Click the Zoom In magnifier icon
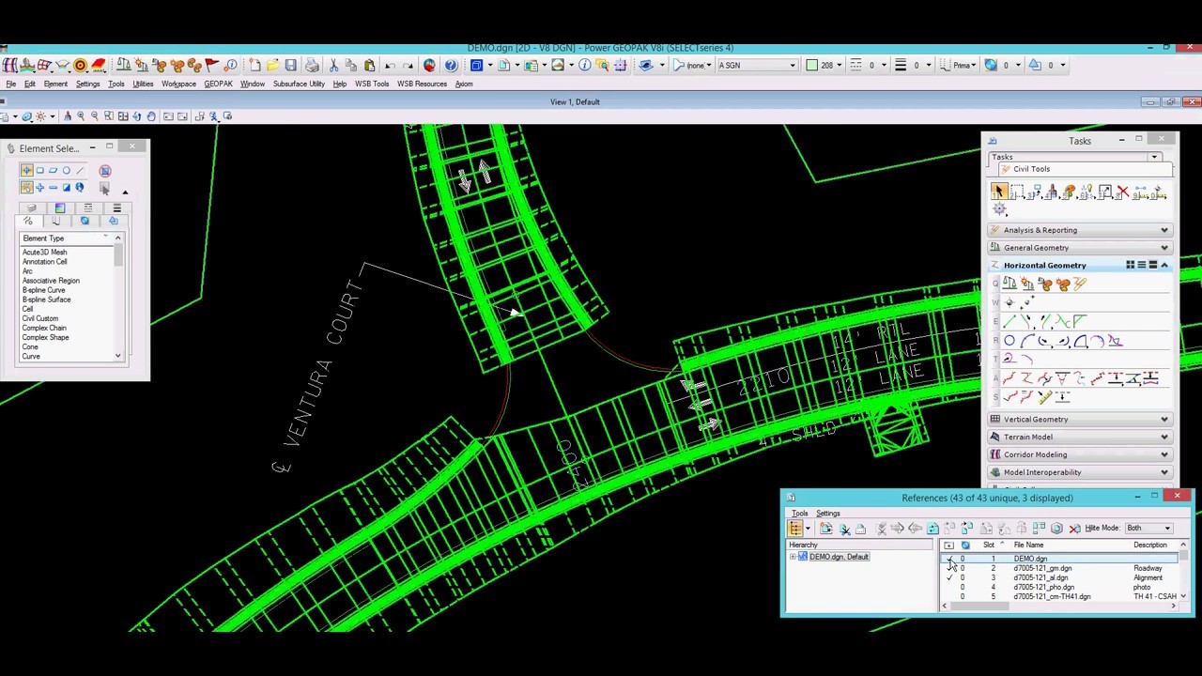 pyautogui.click(x=81, y=116)
